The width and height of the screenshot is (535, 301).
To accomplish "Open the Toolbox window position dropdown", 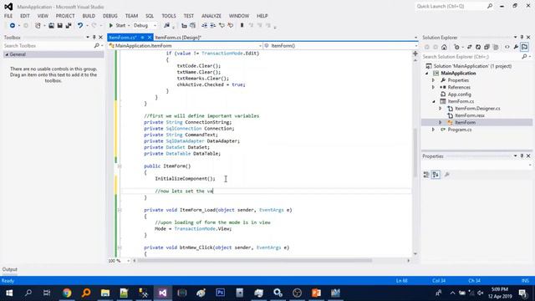I will [88, 37].
